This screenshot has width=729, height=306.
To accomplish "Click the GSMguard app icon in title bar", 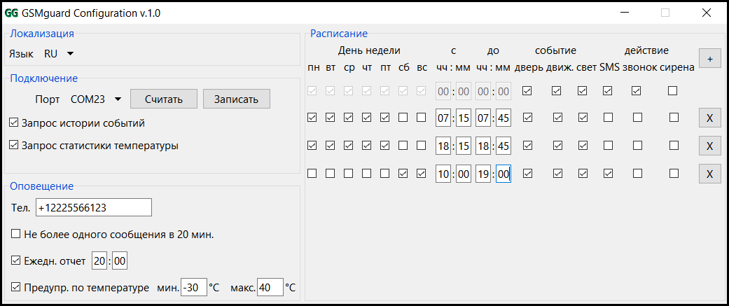I will tap(11, 13).
